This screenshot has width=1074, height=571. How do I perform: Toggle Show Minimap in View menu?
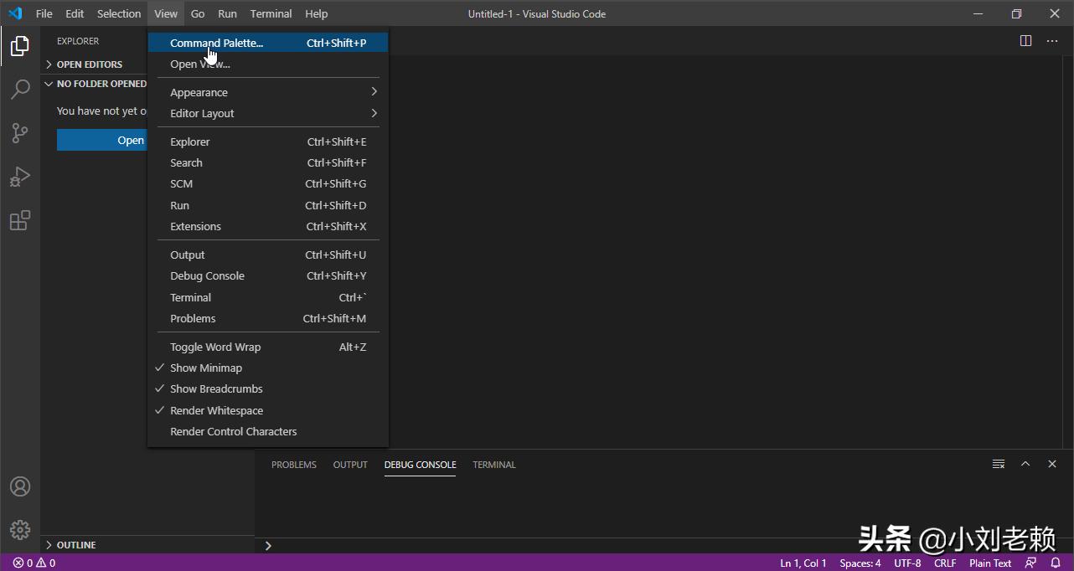[204, 367]
